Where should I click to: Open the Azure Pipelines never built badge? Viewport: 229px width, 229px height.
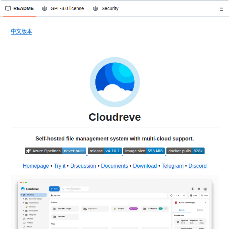[x=55, y=151]
